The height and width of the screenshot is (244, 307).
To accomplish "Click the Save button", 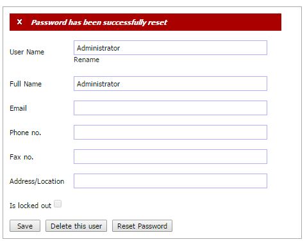I will [x=25, y=226].
